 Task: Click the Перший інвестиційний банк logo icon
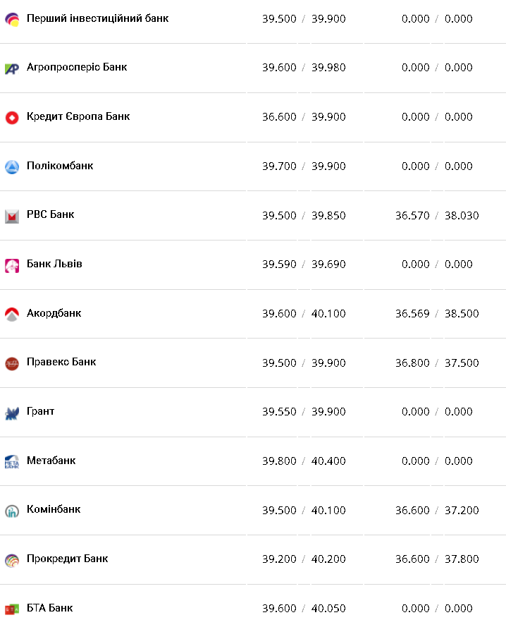point(11,19)
